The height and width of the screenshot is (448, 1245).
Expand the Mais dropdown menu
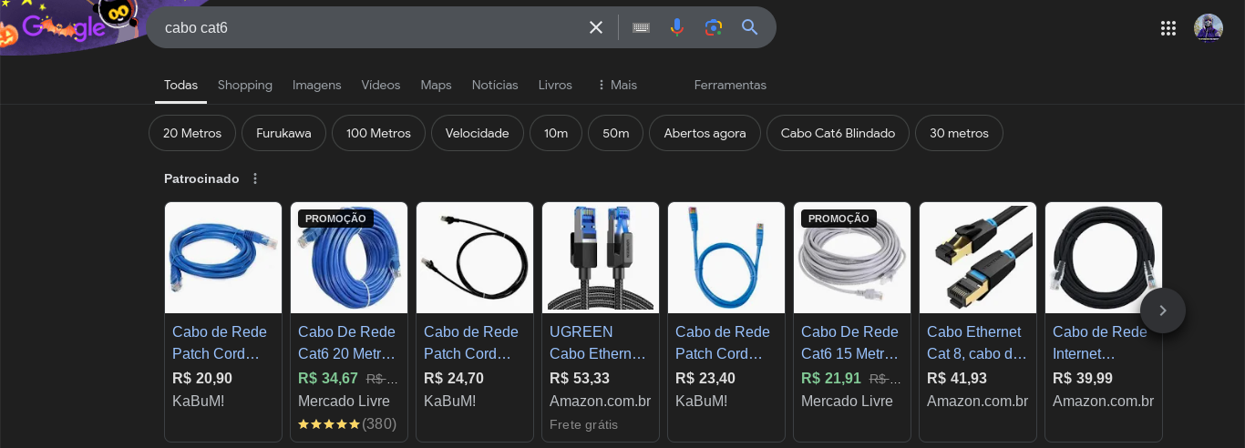pyautogui.click(x=617, y=85)
